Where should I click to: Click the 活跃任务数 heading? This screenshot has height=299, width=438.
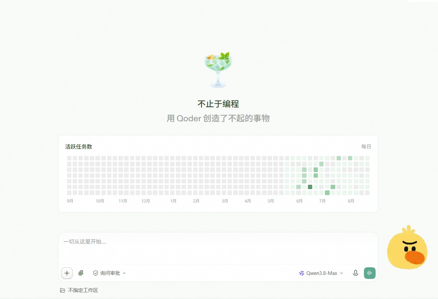tap(79, 146)
